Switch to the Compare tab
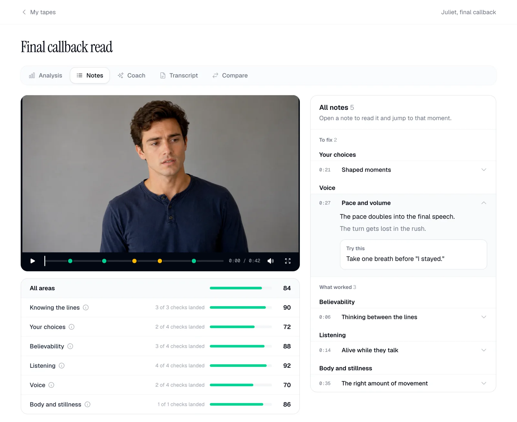 pos(230,75)
